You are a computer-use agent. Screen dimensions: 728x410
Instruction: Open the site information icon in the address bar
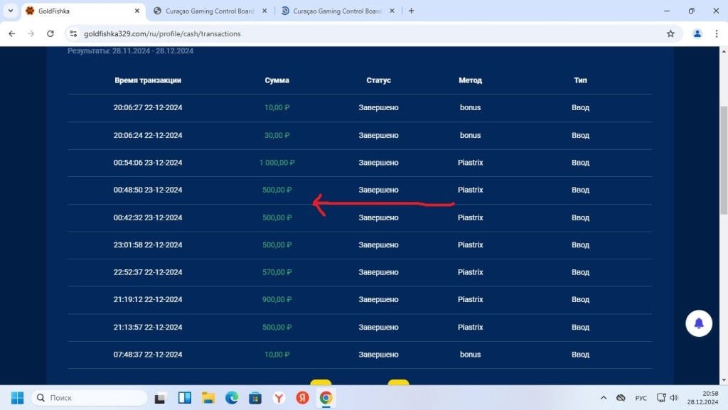[73, 33]
